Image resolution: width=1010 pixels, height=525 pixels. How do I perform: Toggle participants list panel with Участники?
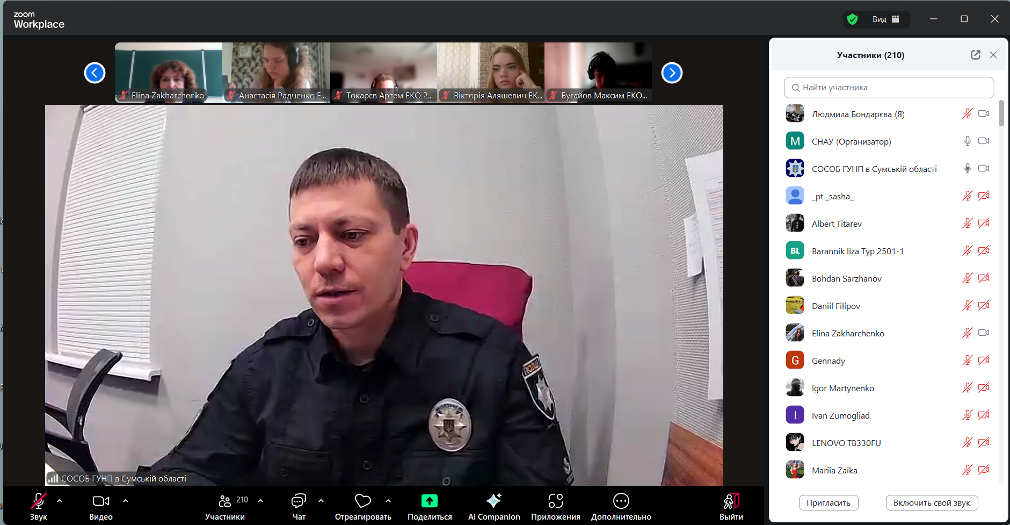pos(225,501)
